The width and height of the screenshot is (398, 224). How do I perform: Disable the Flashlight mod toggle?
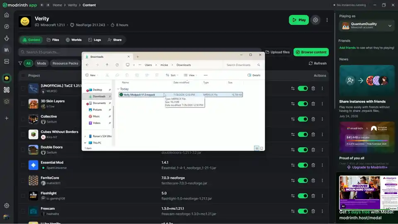(303, 196)
